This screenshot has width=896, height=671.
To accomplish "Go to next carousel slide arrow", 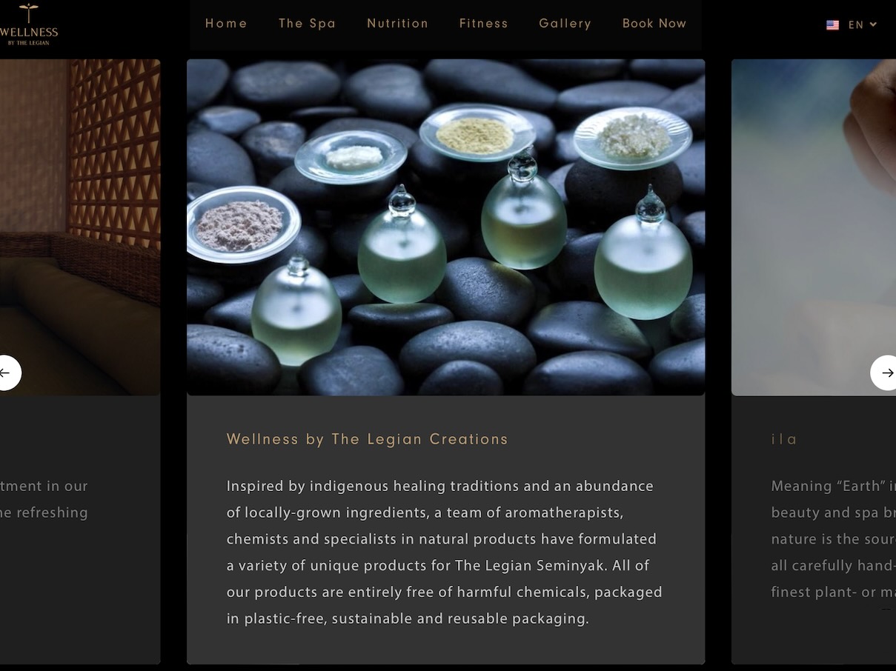I will pyautogui.click(x=883, y=373).
